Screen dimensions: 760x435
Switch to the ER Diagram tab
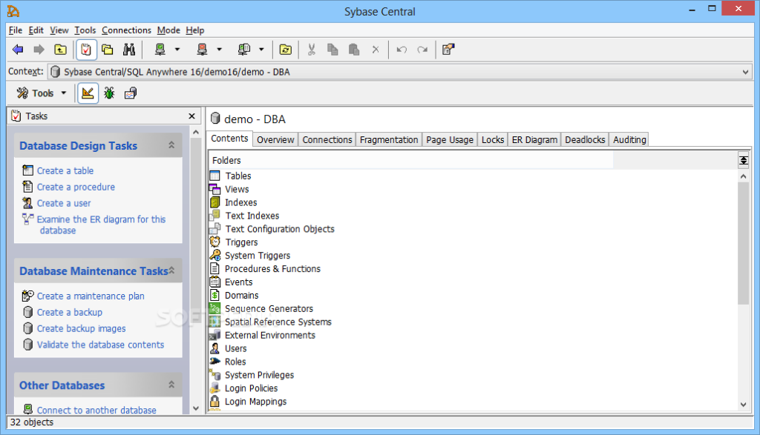534,139
